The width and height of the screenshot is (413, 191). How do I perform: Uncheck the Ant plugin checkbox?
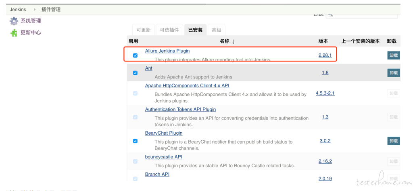136,73
